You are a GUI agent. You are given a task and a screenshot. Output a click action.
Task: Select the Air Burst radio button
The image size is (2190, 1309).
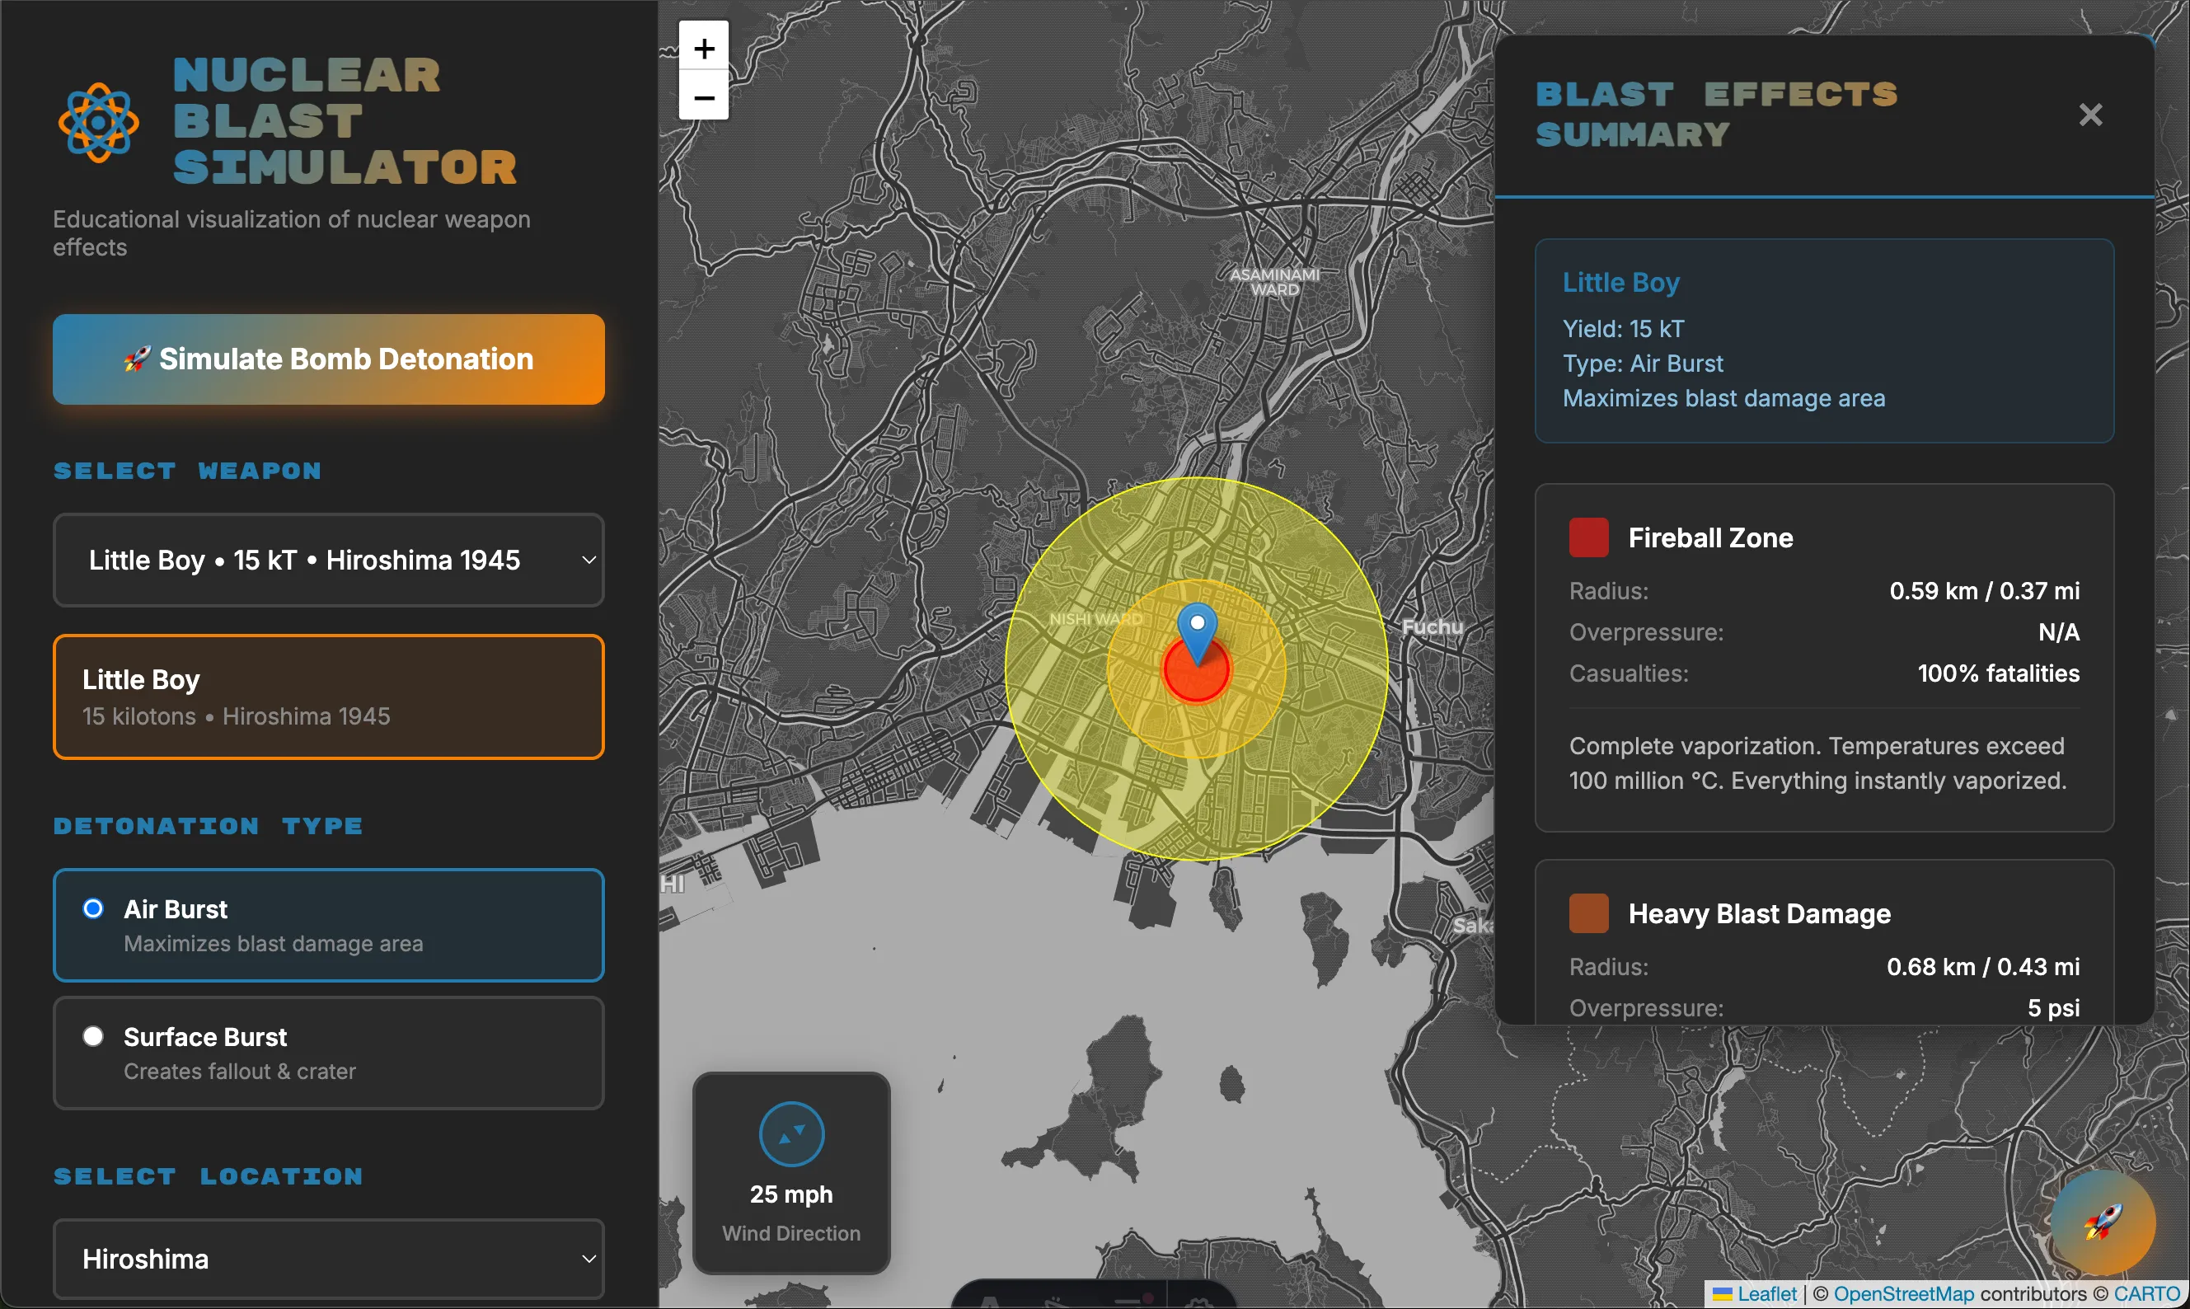tap(92, 908)
